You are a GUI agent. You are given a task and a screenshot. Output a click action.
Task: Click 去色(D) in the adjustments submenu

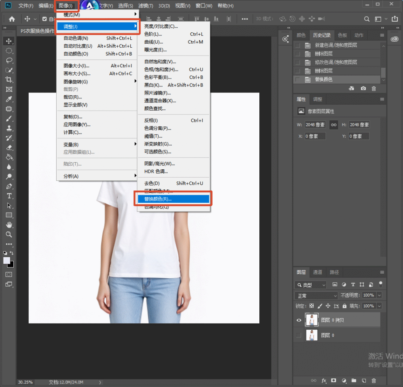coord(174,183)
